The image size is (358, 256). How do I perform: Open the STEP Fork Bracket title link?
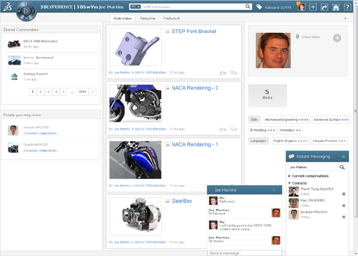194,31
